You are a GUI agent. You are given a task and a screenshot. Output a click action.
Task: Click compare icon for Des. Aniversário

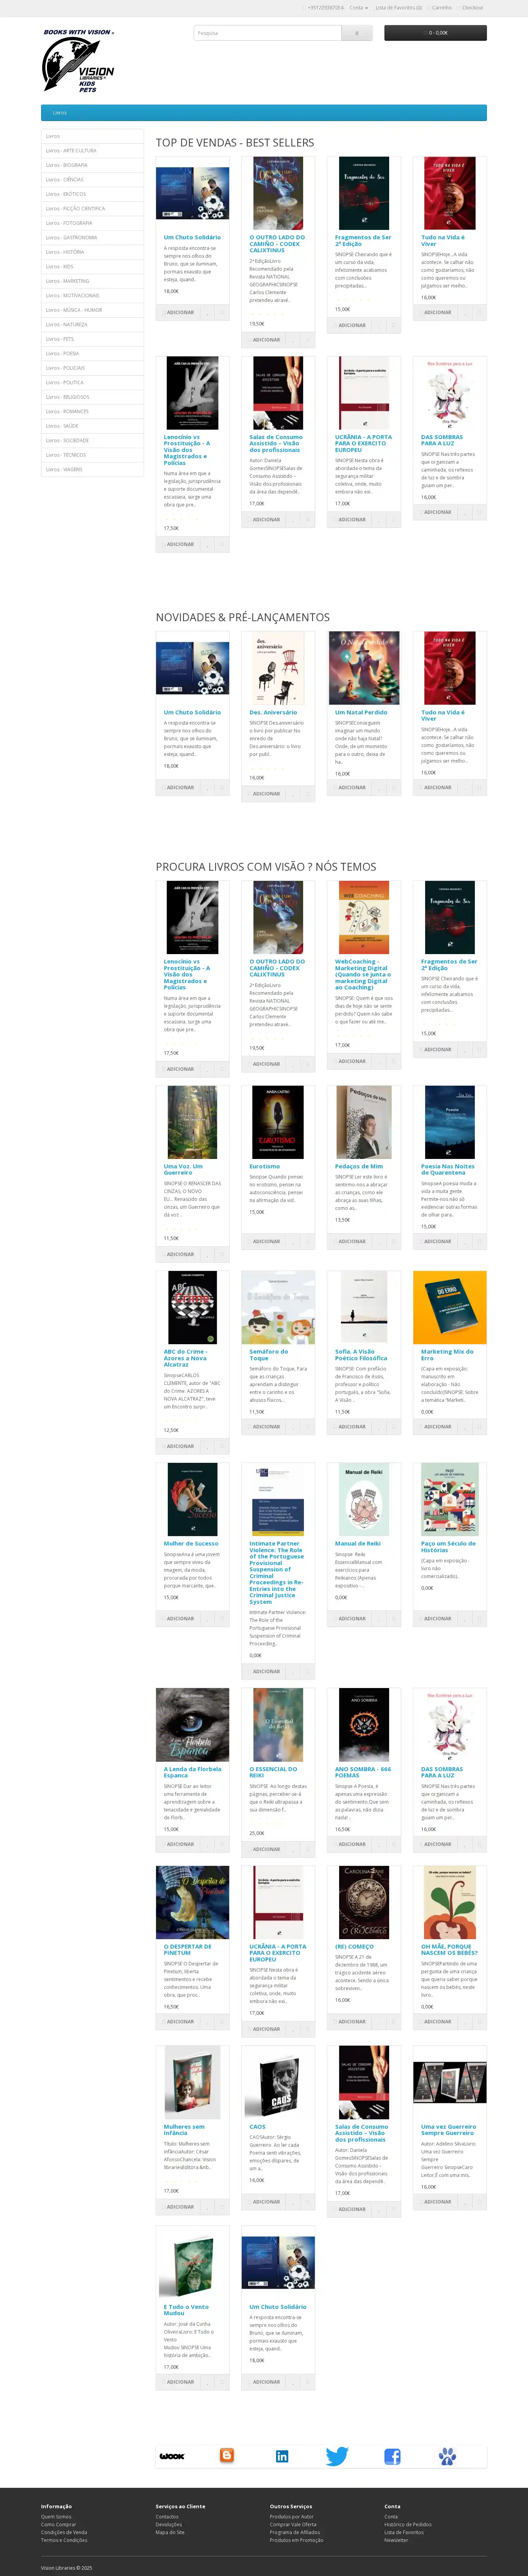point(307,794)
